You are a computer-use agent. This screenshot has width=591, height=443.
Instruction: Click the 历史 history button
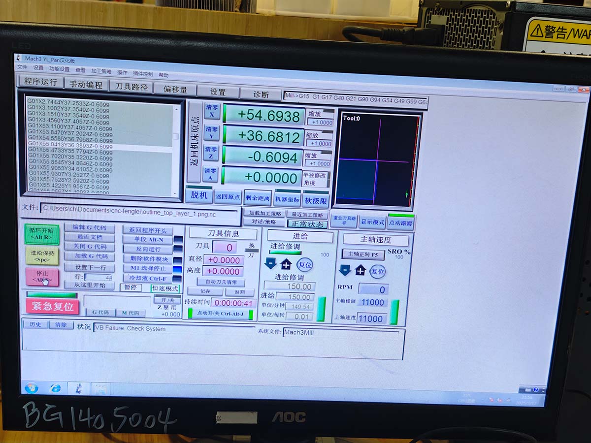coord(35,324)
